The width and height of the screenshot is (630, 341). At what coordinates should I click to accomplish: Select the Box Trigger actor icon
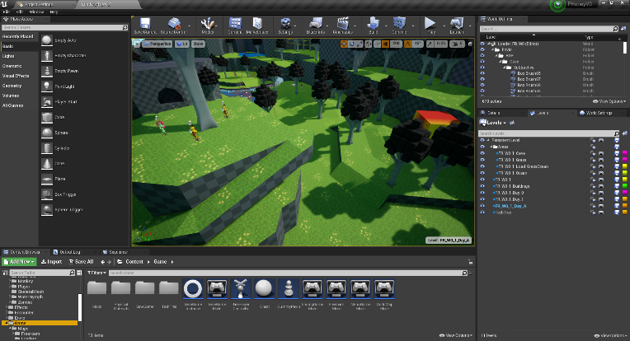coord(47,194)
